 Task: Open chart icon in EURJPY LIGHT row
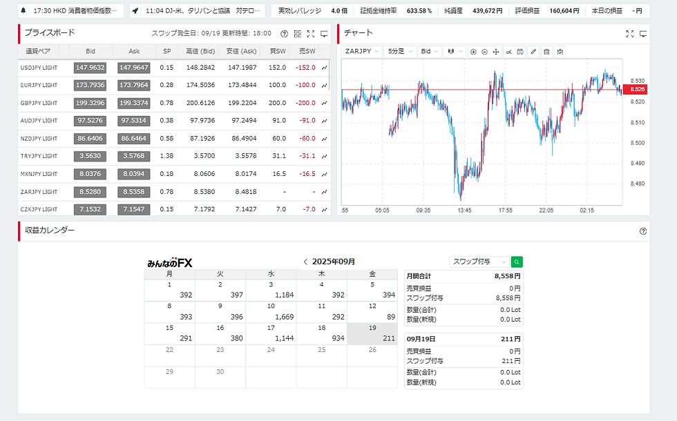[324, 86]
